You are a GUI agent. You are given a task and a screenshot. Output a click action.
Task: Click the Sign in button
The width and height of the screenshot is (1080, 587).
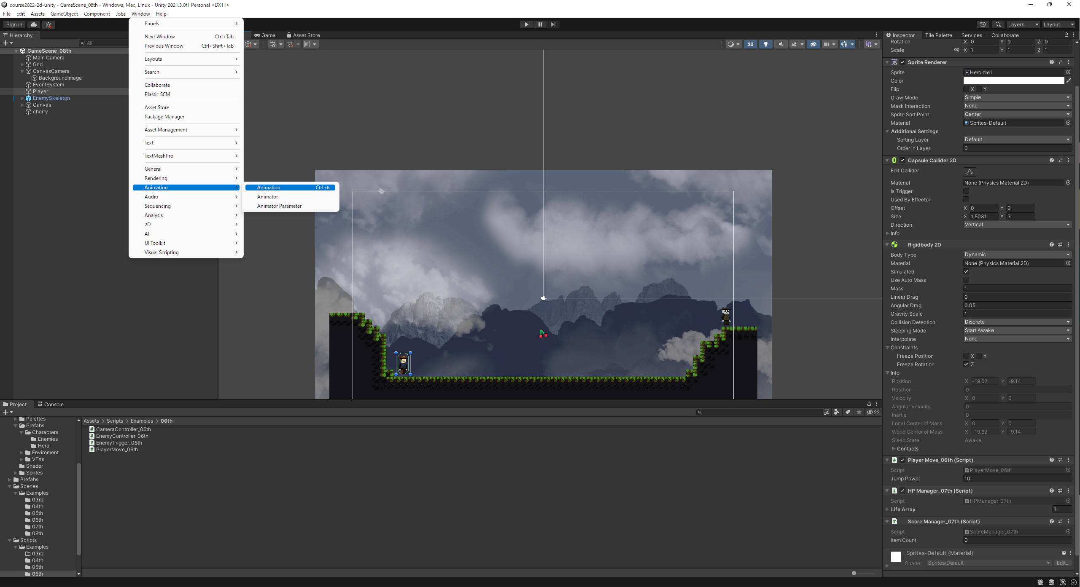pyautogui.click(x=14, y=24)
